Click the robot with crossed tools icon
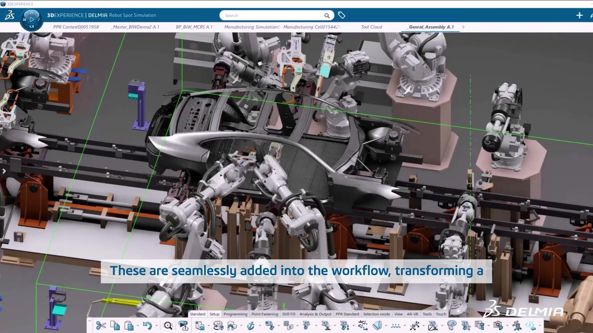This screenshot has width=593, height=333. tap(465, 325)
